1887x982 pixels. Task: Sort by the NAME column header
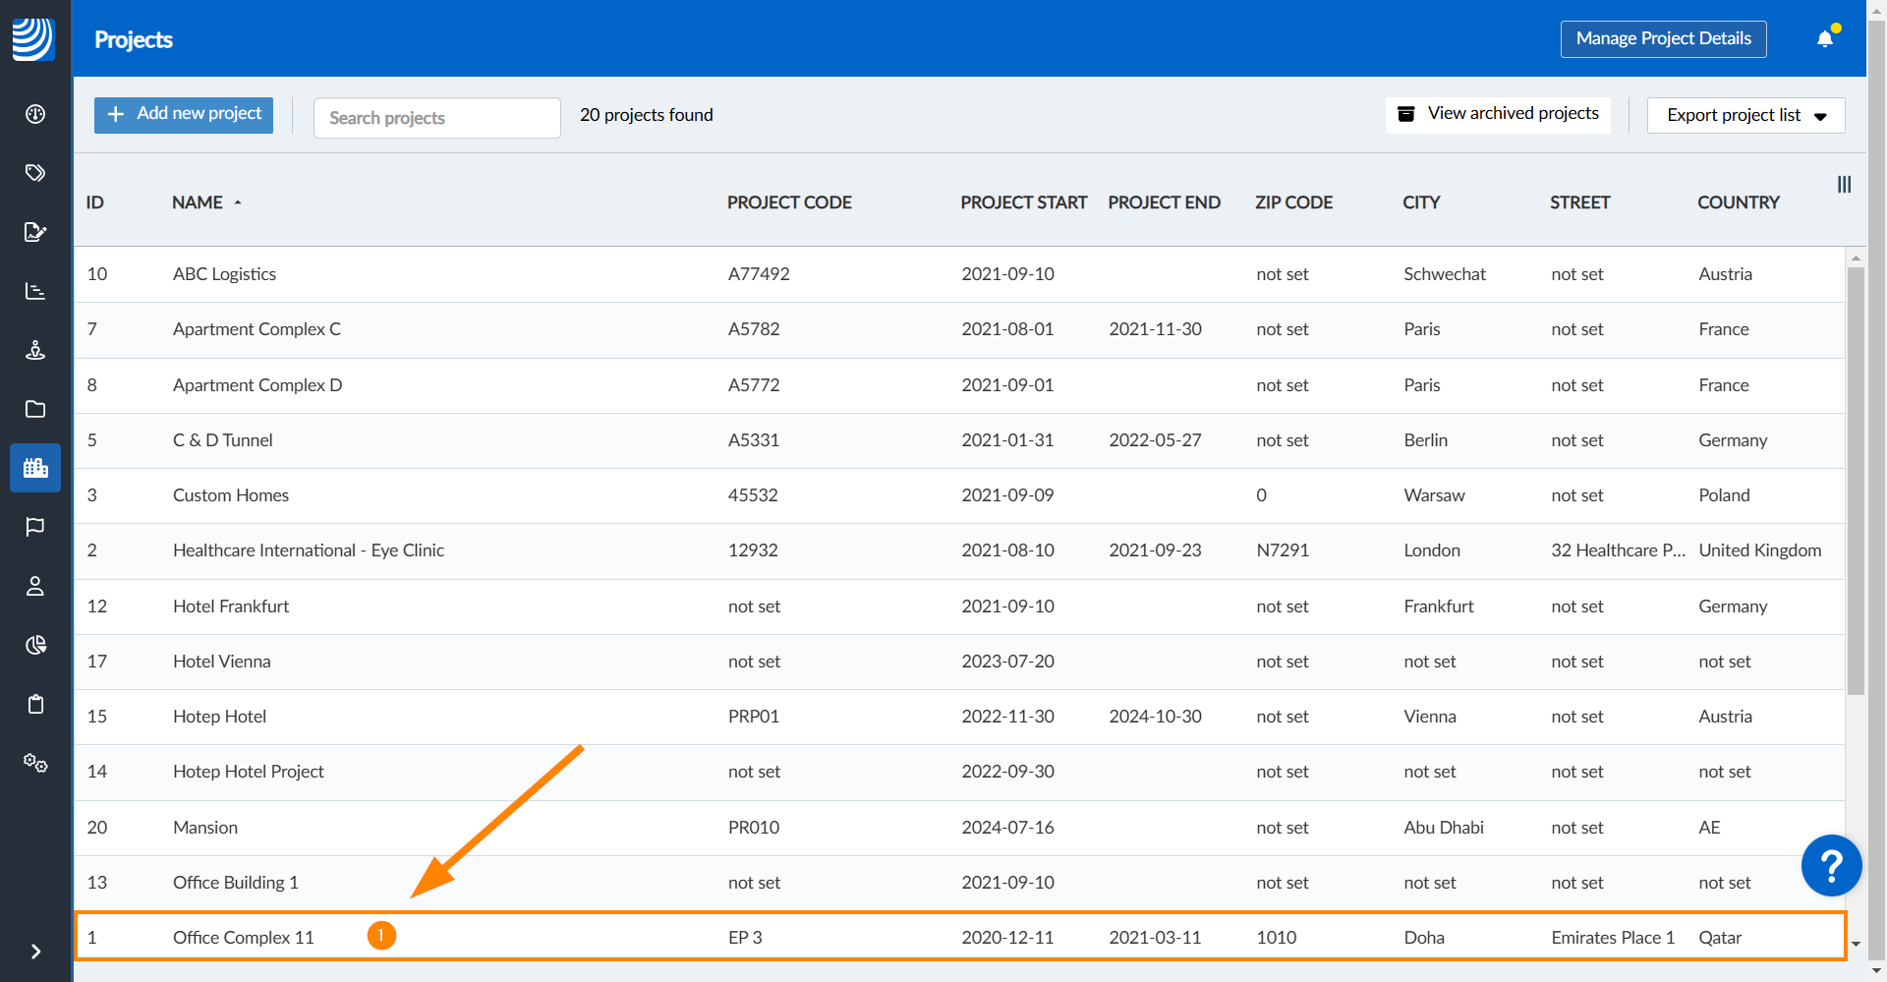(x=198, y=202)
